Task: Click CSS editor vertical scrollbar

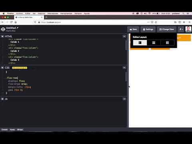Action: [x=126, y=77]
